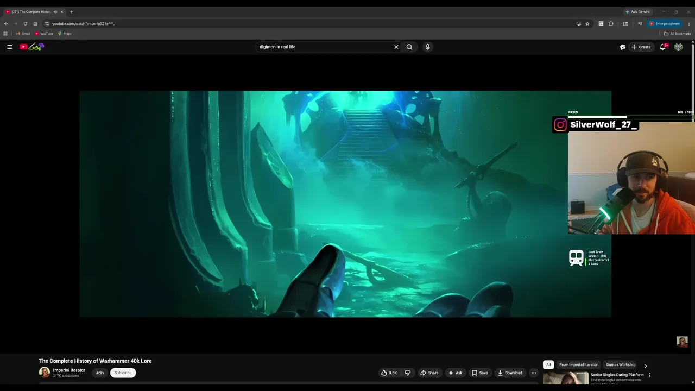The width and height of the screenshot is (695, 391).
Task: Open Gmail bookmark
Action: [x=23, y=34]
